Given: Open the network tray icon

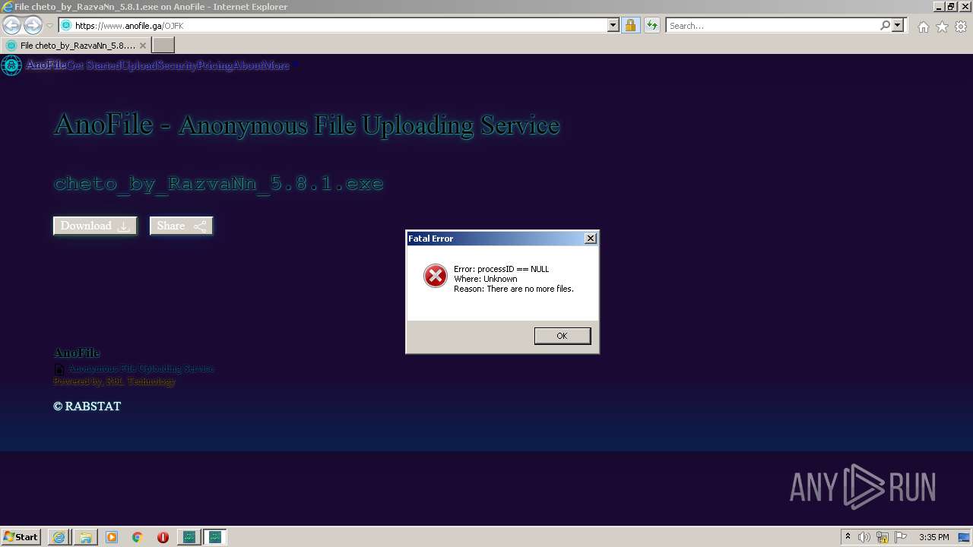Looking at the screenshot, I should 883,537.
